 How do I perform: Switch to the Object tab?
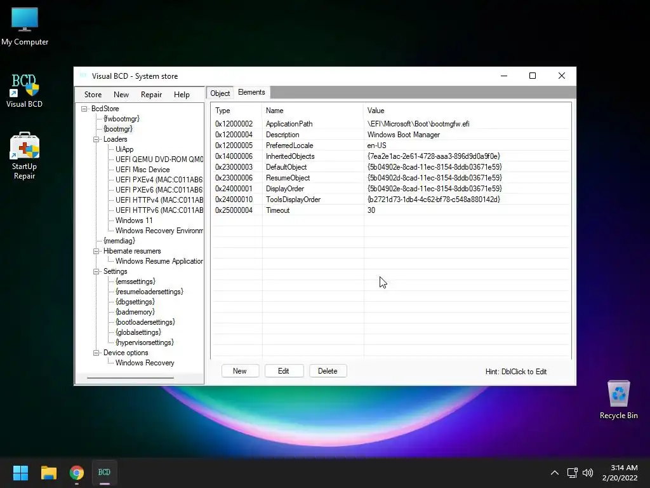pos(220,93)
